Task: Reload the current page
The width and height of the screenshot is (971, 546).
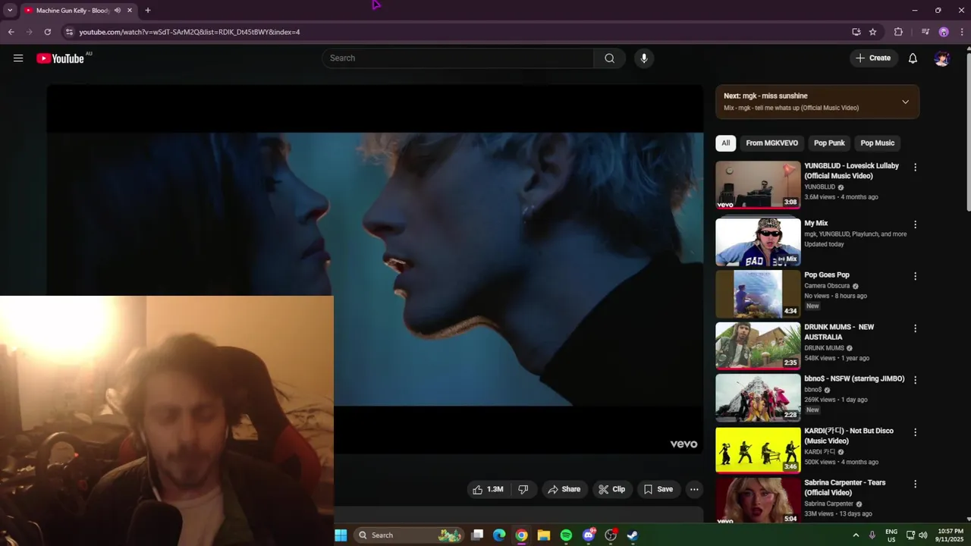Action: (47, 32)
